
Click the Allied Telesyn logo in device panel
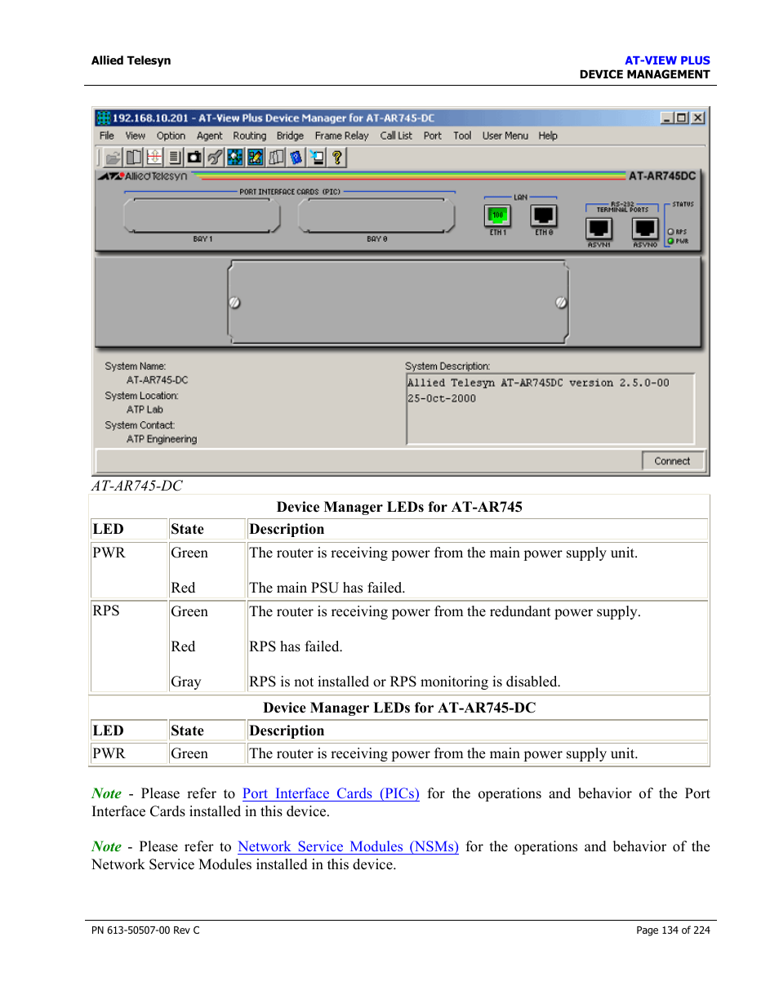click(144, 175)
